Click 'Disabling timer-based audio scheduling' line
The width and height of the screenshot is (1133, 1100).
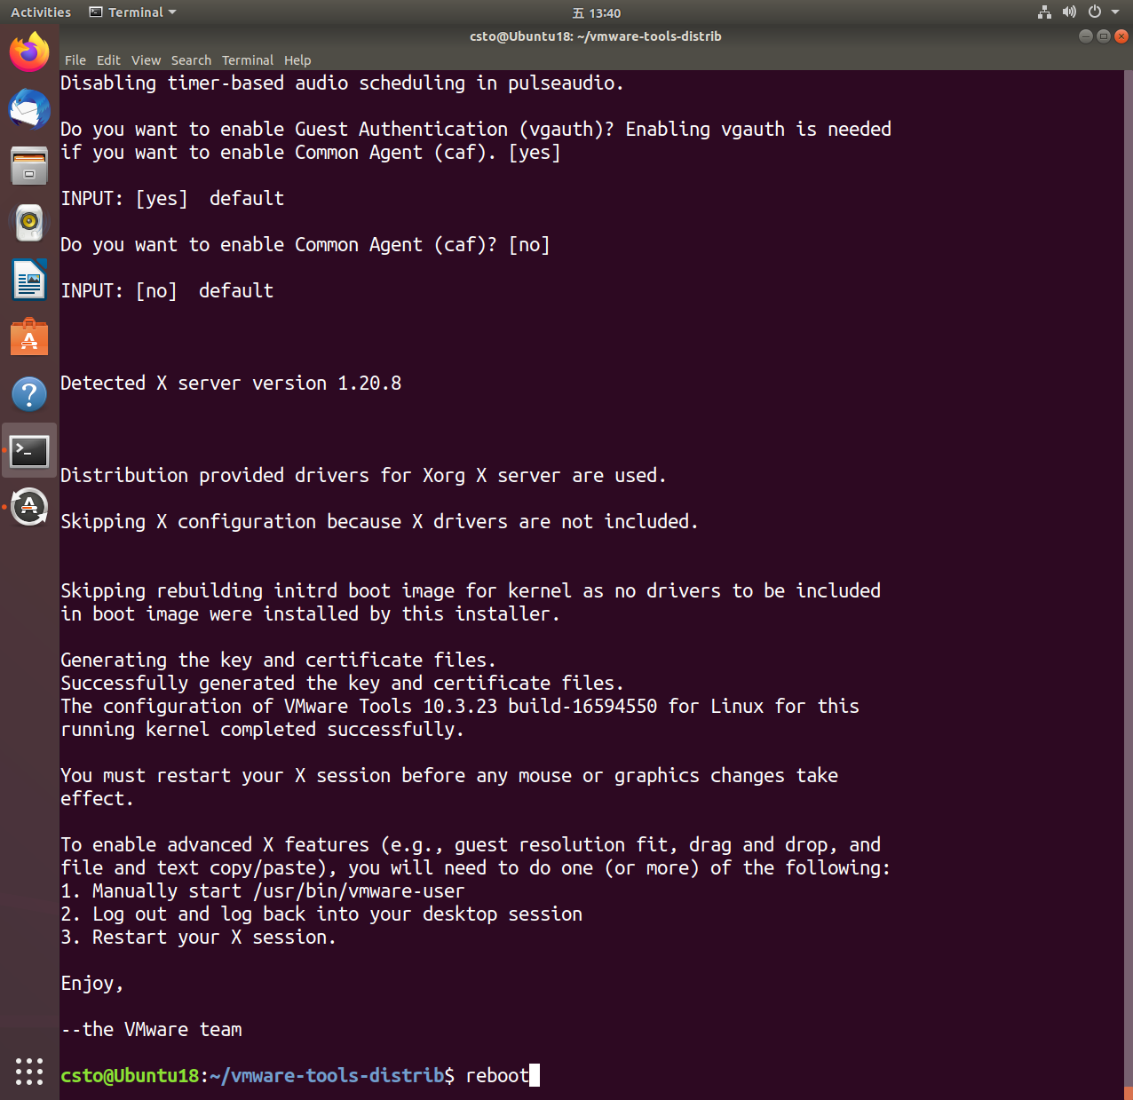(x=342, y=83)
